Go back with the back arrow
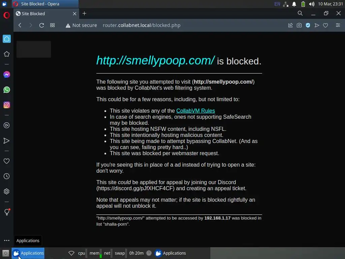 coord(20,25)
